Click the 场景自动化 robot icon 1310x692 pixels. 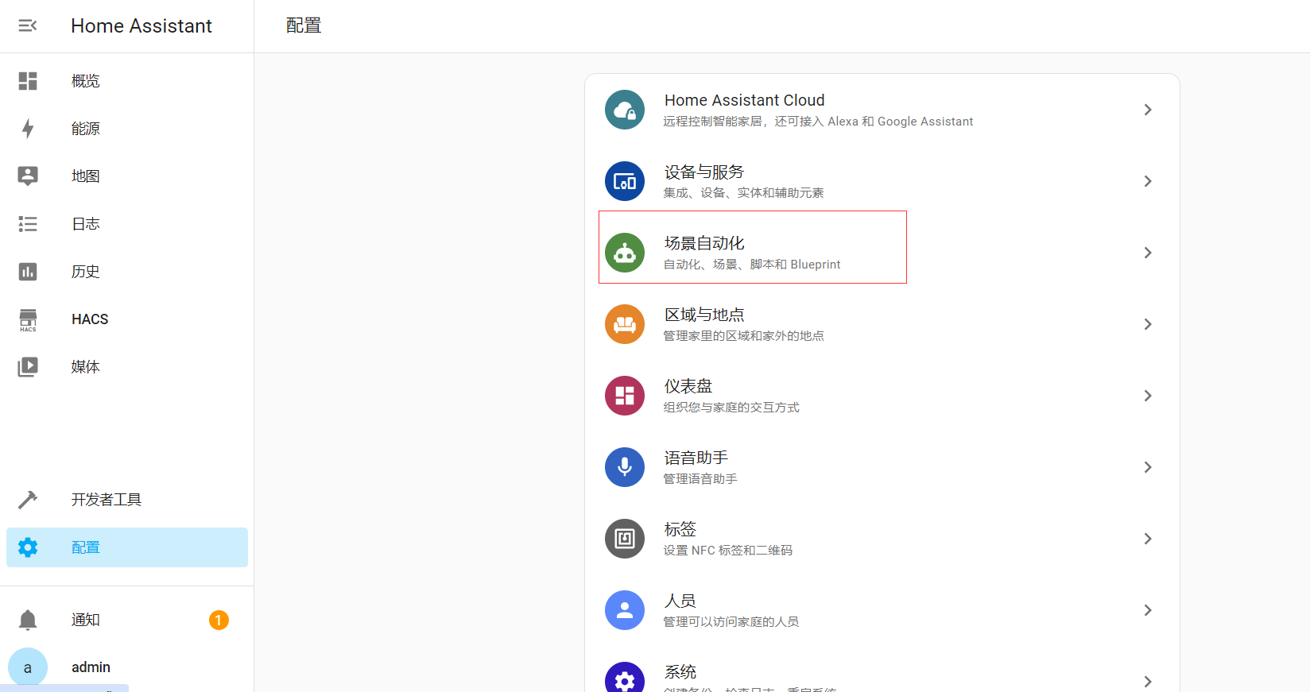point(625,253)
